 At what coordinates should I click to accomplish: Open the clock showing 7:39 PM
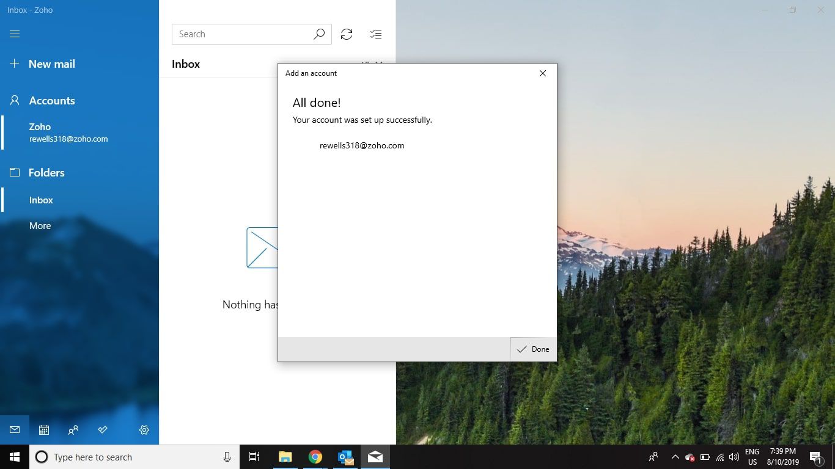point(783,457)
